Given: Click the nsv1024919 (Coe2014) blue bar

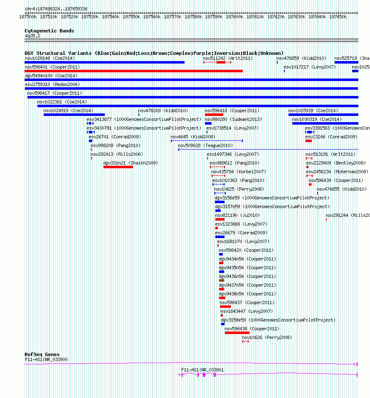Looking at the screenshot, I should [74, 115].
